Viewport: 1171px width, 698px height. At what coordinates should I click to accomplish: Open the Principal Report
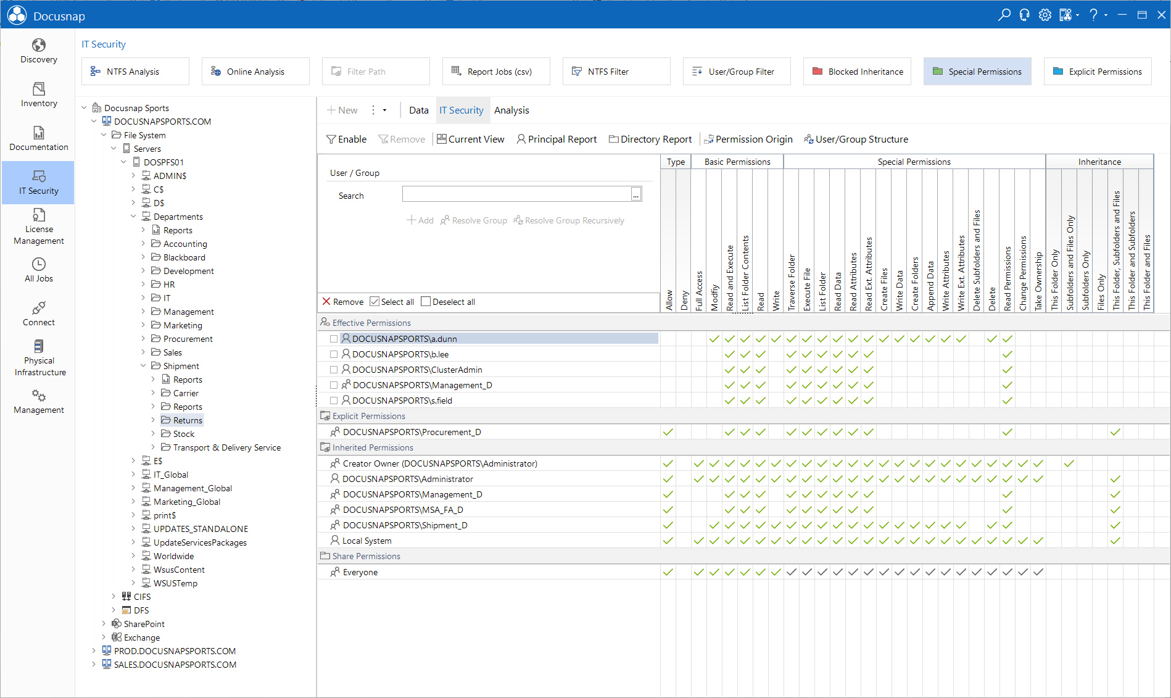pyautogui.click(x=557, y=139)
